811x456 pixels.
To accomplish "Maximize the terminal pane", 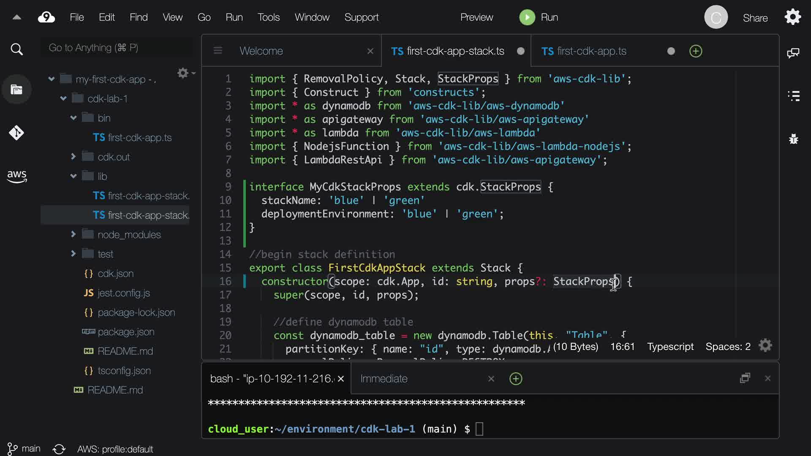I will pos(745,378).
